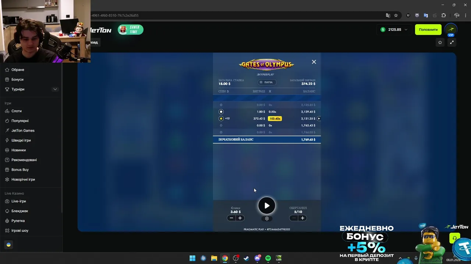
Task: Decrease the number of spins with minus
Action: (x=294, y=218)
